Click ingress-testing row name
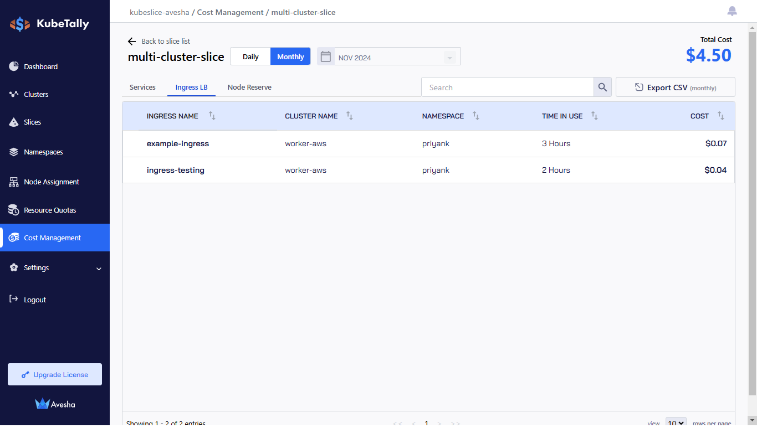The image size is (762, 433). pos(176,170)
